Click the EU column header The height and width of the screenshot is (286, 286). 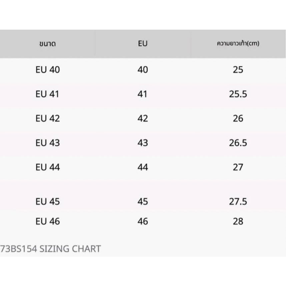[x=142, y=44]
